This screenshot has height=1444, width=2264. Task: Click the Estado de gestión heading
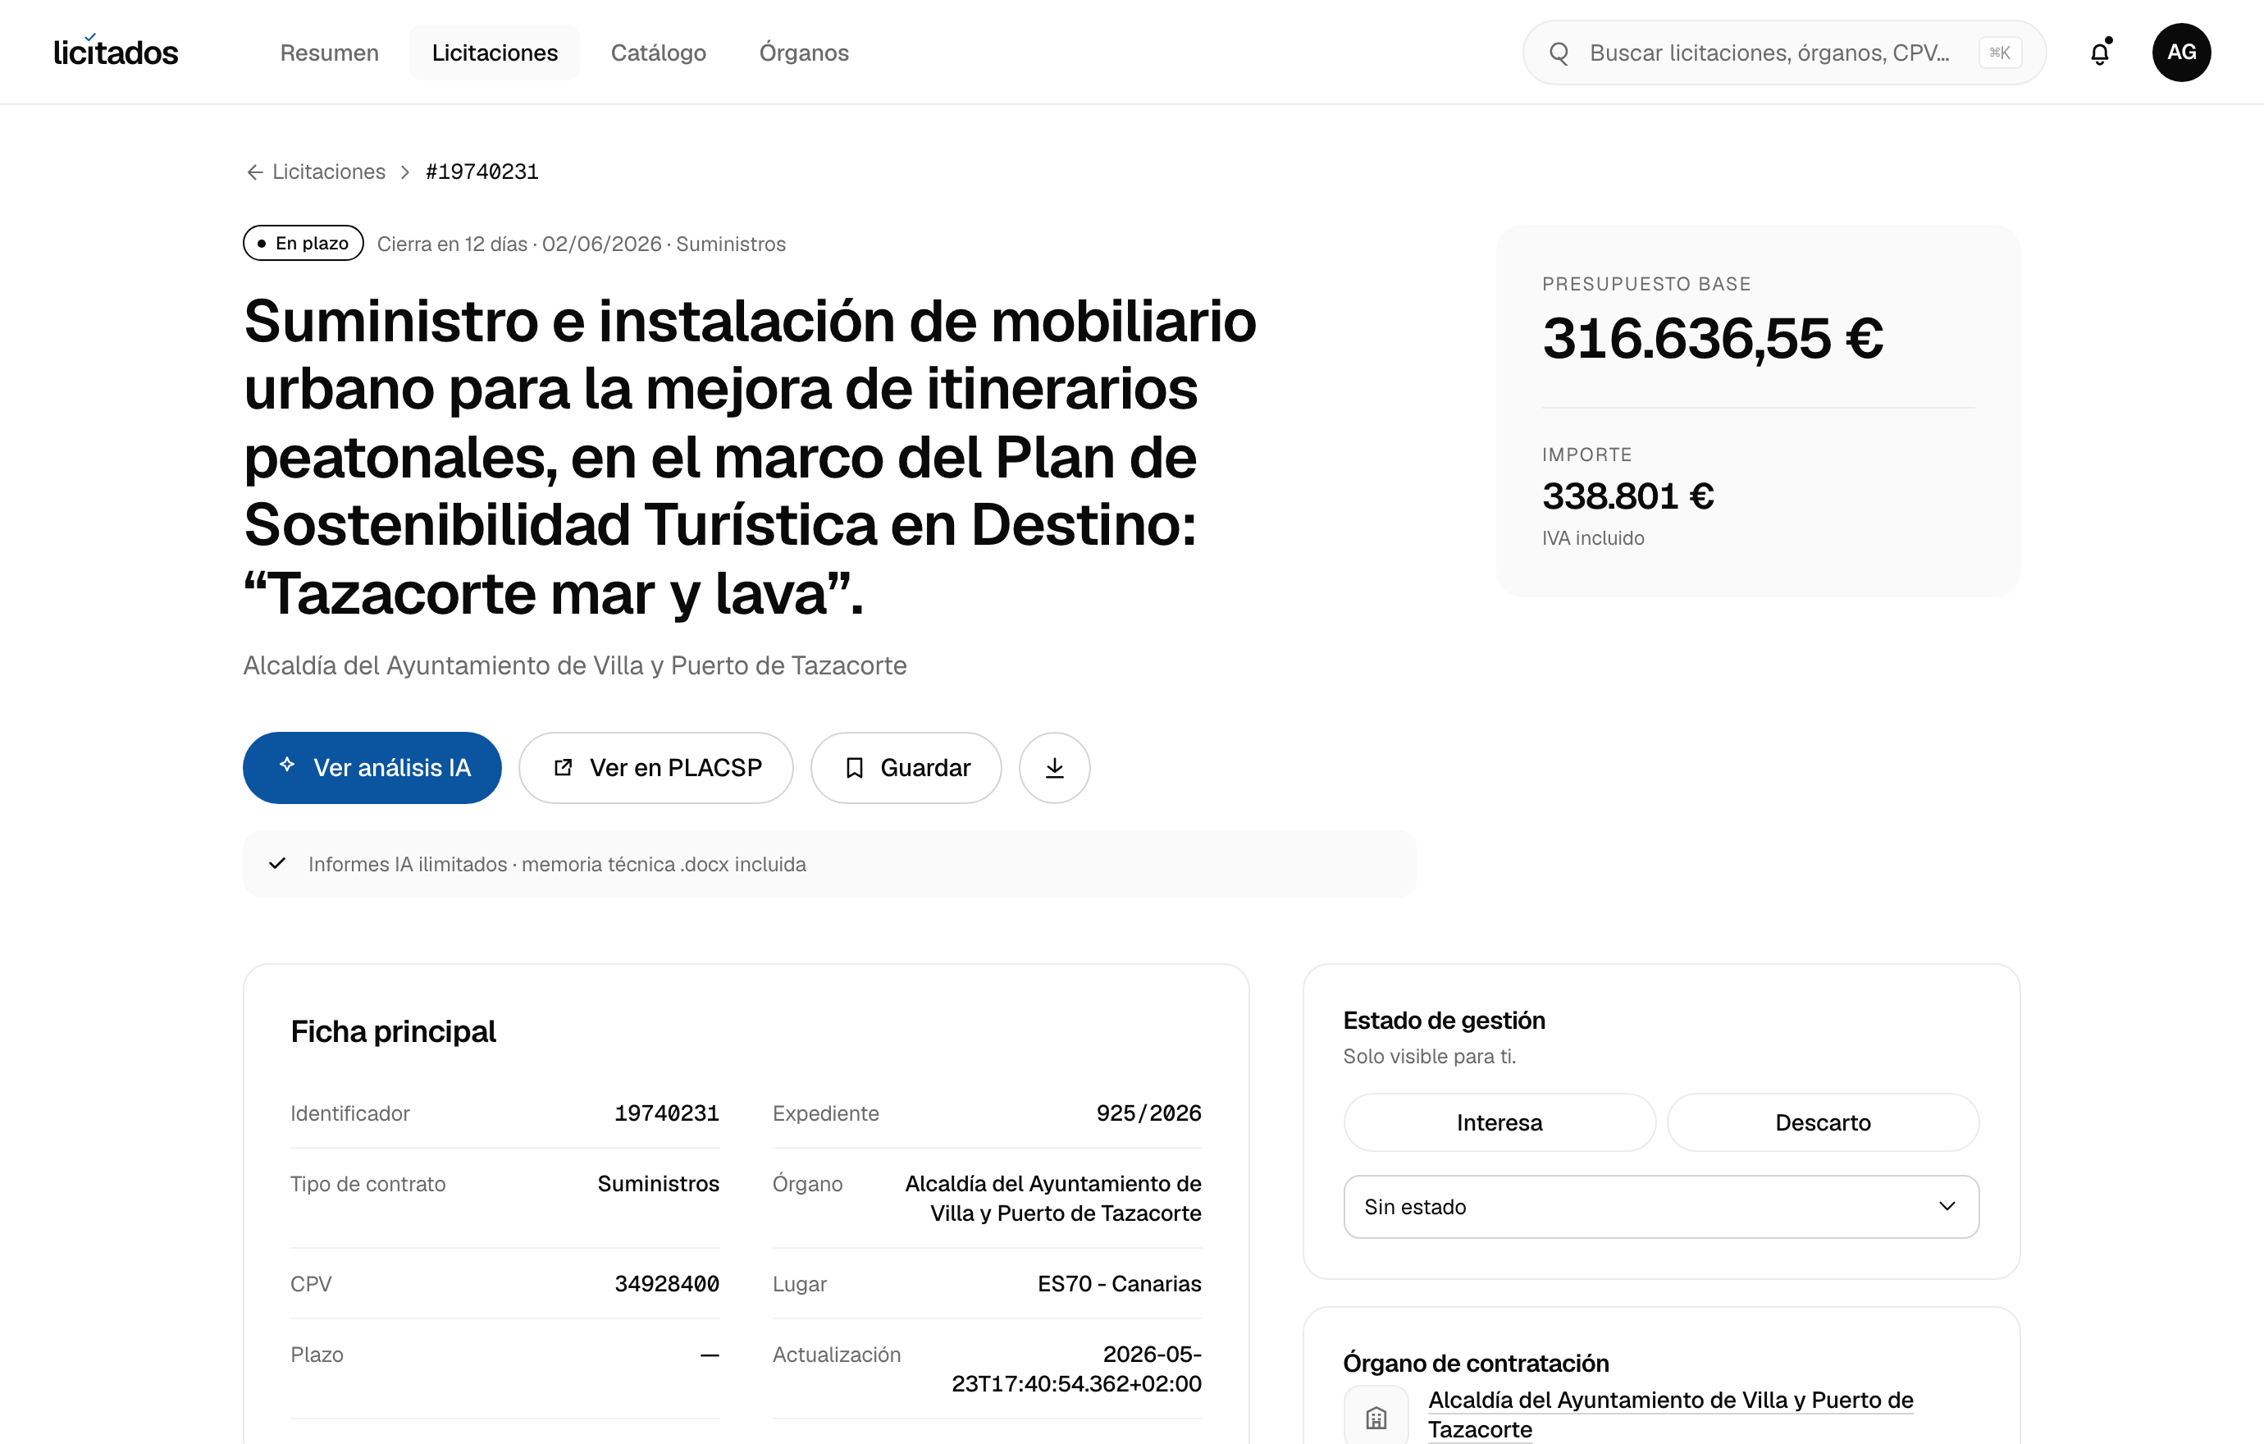[x=1445, y=1021]
